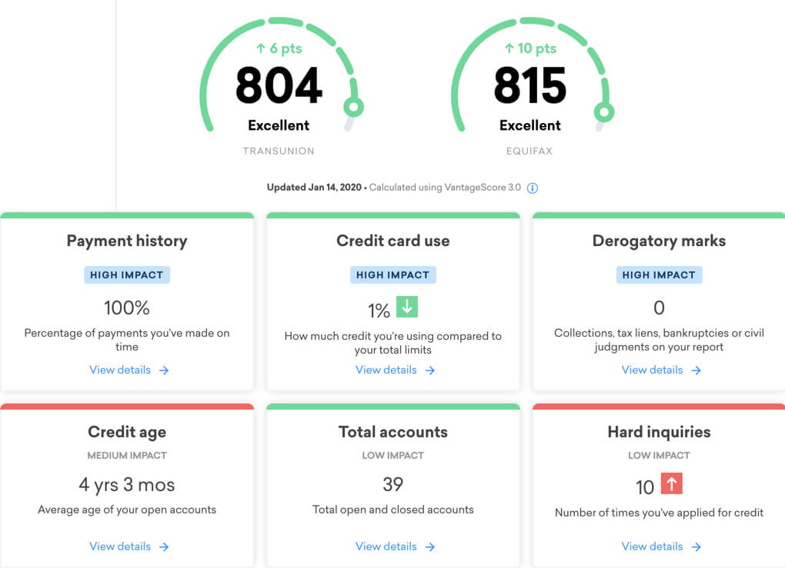Click the 6 pts increase label

point(279,48)
